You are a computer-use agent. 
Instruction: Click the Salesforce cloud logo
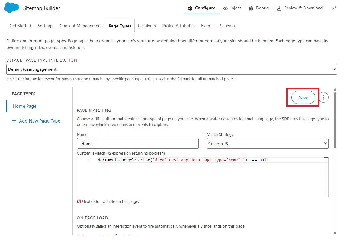pos(11,8)
